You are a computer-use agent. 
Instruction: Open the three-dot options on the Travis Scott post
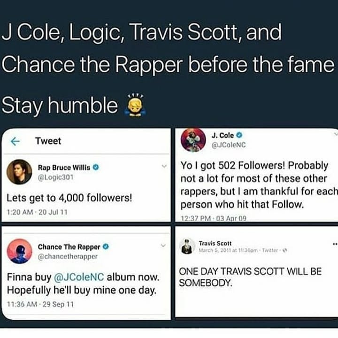coord(335,244)
